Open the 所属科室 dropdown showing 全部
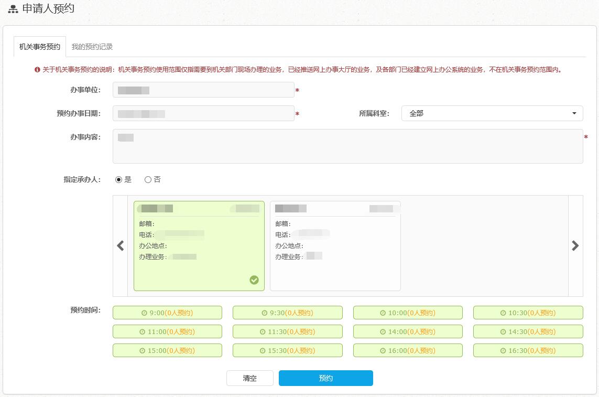The height and width of the screenshot is (397, 599). 492,113
